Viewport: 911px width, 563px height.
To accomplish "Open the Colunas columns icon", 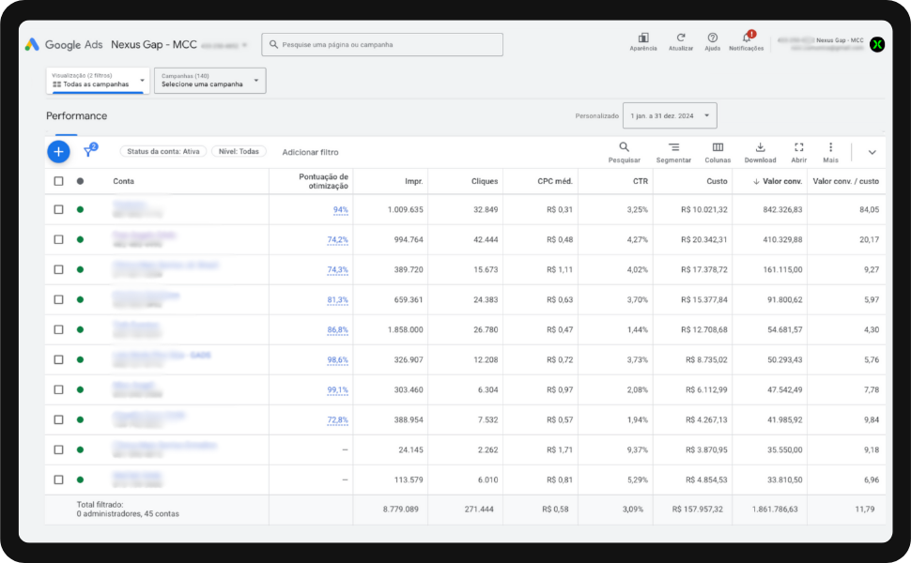I will click(718, 147).
